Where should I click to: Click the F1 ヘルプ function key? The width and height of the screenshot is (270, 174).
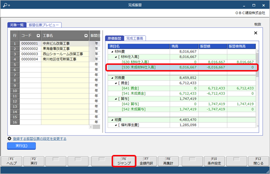point(12,161)
